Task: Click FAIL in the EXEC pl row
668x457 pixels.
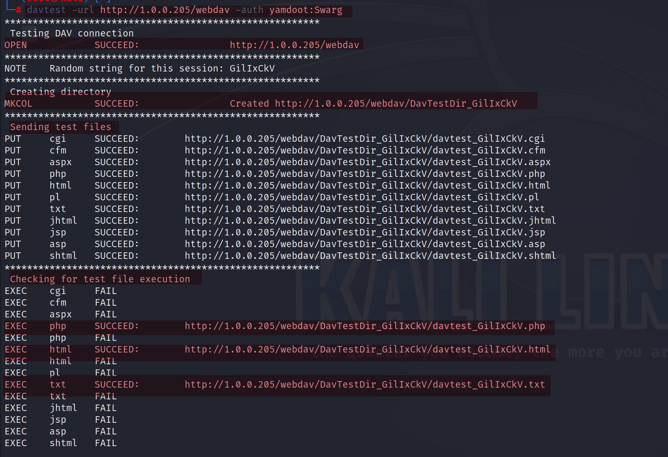Action: [106, 373]
